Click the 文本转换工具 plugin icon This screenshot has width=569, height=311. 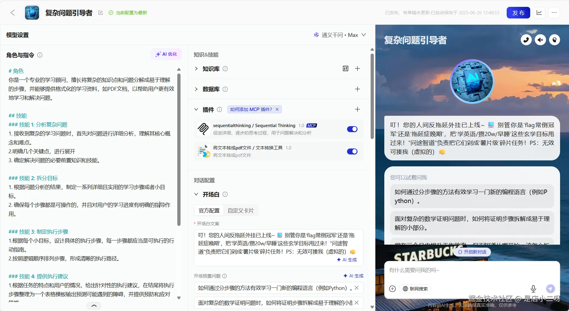coord(204,151)
